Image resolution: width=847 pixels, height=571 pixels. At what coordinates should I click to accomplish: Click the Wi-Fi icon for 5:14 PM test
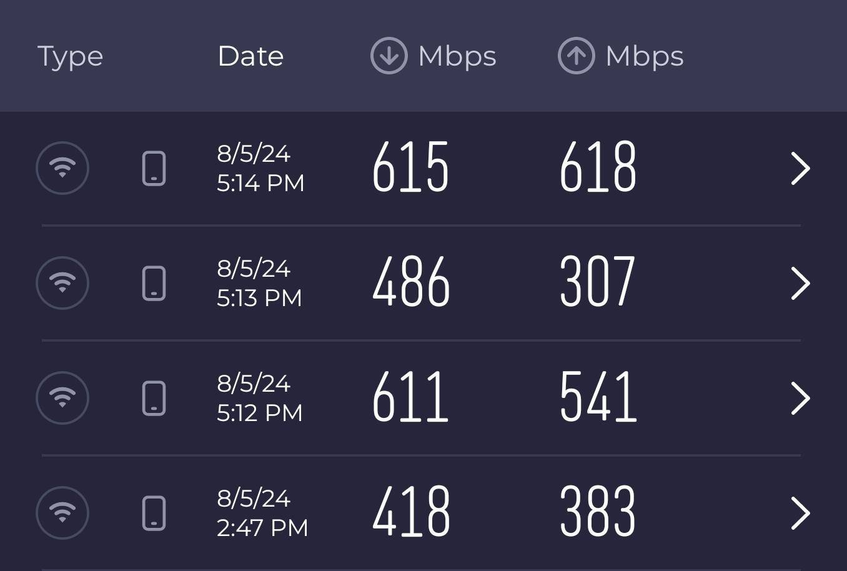pyautogui.click(x=62, y=168)
